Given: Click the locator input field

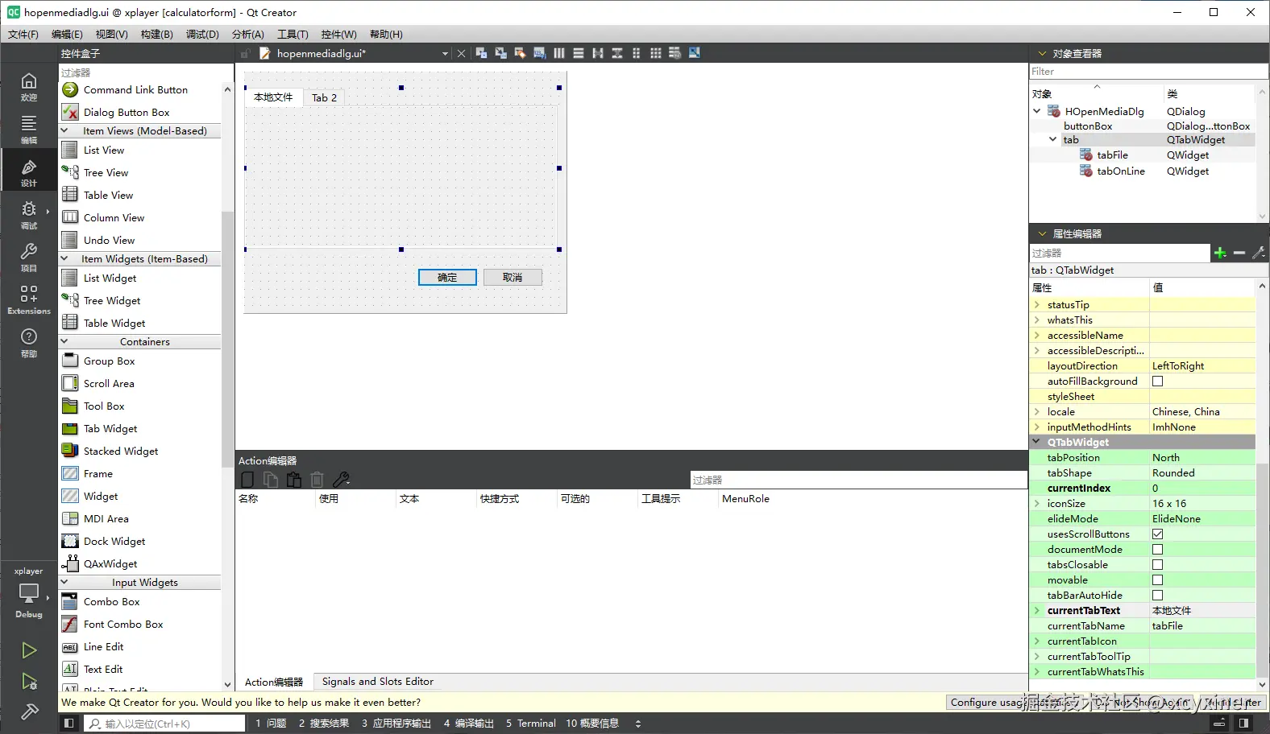Looking at the screenshot, I should [x=165, y=724].
